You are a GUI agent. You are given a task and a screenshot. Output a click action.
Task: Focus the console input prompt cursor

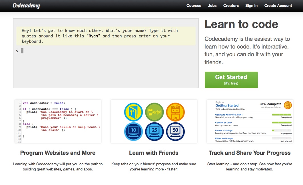click(x=22, y=51)
